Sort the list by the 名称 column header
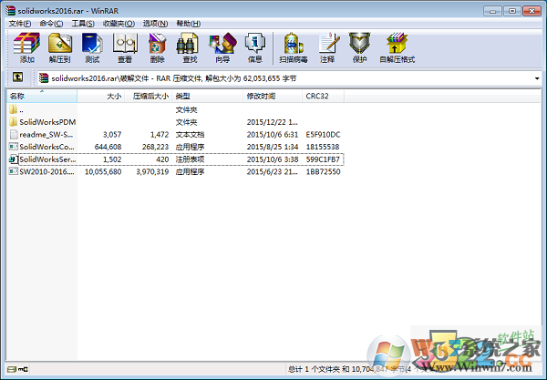This screenshot has width=547, height=380. tap(18, 96)
